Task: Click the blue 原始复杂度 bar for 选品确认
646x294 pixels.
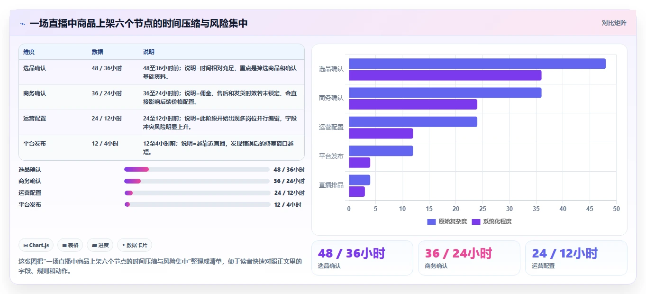Action: point(477,64)
